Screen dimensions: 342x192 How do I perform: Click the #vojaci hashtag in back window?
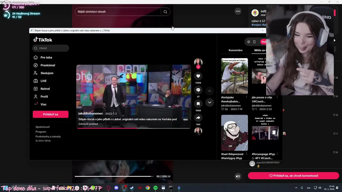[x=256, y=25]
